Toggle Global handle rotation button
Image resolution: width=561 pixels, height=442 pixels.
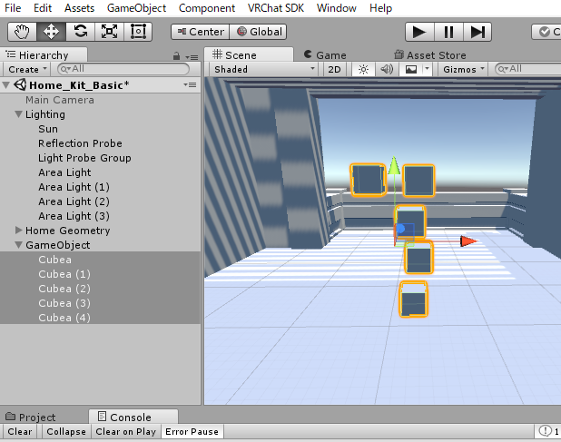coord(258,32)
